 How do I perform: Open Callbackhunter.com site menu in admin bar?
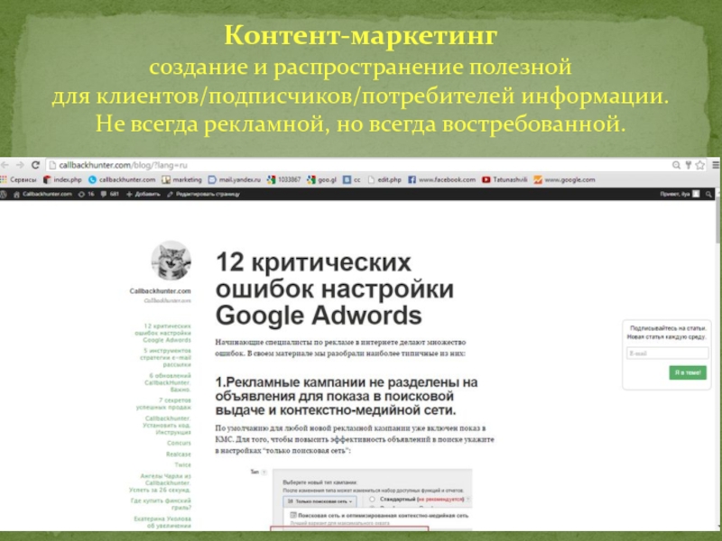[42, 194]
